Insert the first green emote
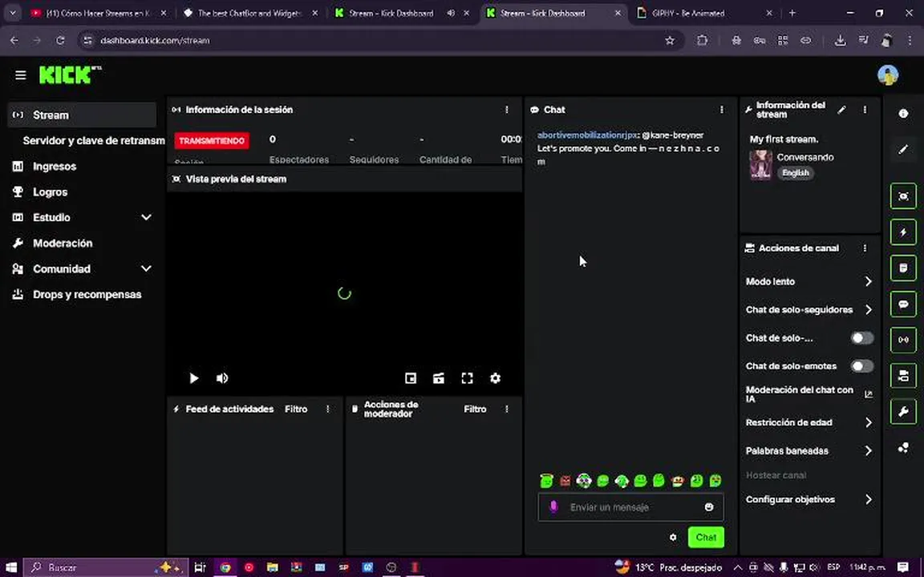Screen dimensions: 924x577 pos(546,481)
